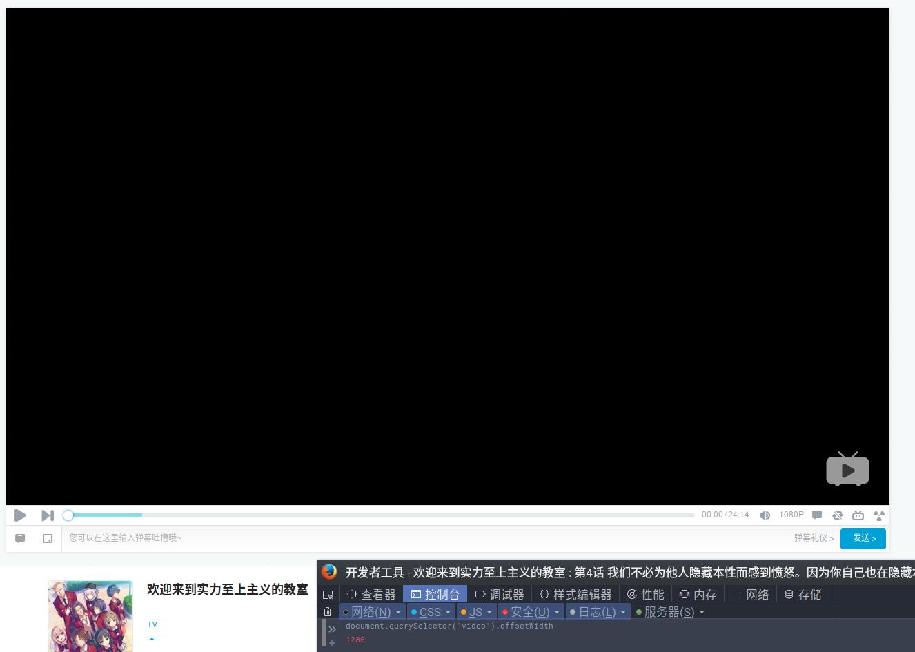Click the volume speaker icon
This screenshot has width=915, height=652.
pyautogui.click(x=765, y=515)
